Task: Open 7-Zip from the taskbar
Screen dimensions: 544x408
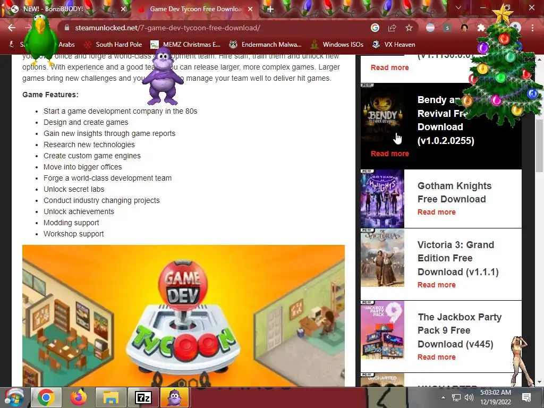Action: coord(143,397)
